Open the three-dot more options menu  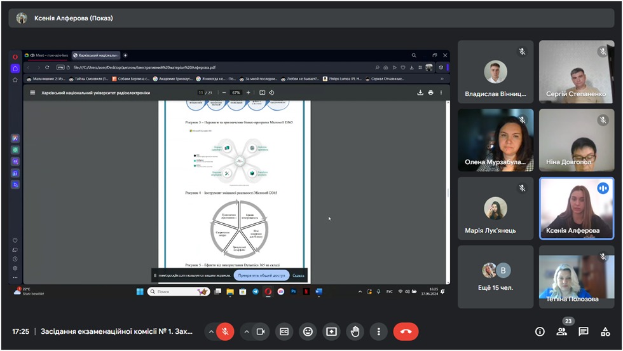pos(379,331)
